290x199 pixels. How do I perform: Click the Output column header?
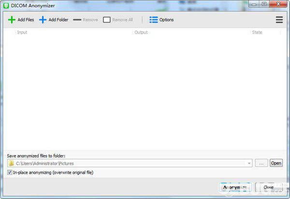pyautogui.click(x=141, y=32)
